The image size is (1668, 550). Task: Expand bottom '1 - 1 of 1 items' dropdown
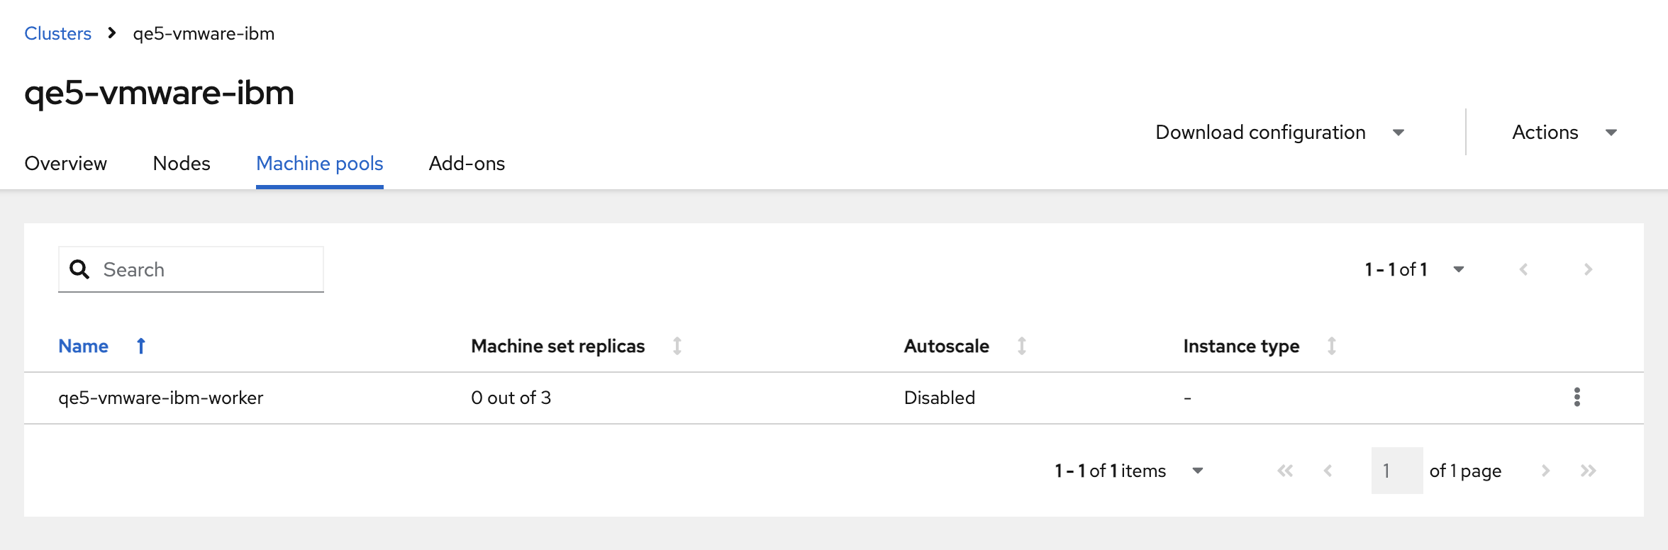point(1198,471)
